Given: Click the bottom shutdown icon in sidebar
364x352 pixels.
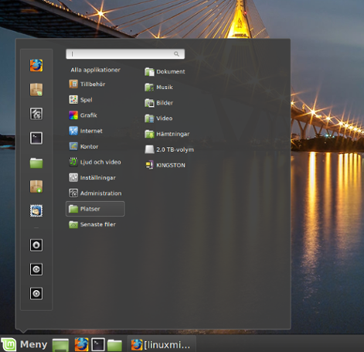Looking at the screenshot, I should tap(36, 293).
